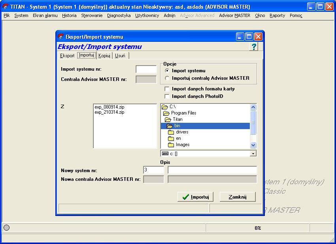Image resolution: width=336 pixels, height=244 pixels.
Task: Open the Admin menu
Action: 170,15
